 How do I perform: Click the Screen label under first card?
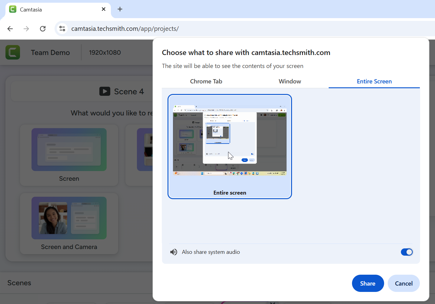pyautogui.click(x=69, y=179)
